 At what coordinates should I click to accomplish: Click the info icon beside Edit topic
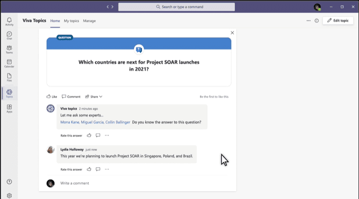point(316,21)
